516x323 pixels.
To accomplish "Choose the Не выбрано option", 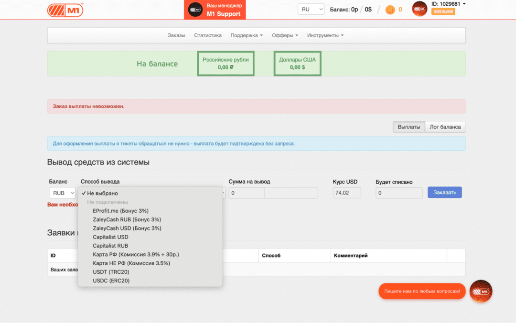I will pos(150,193).
